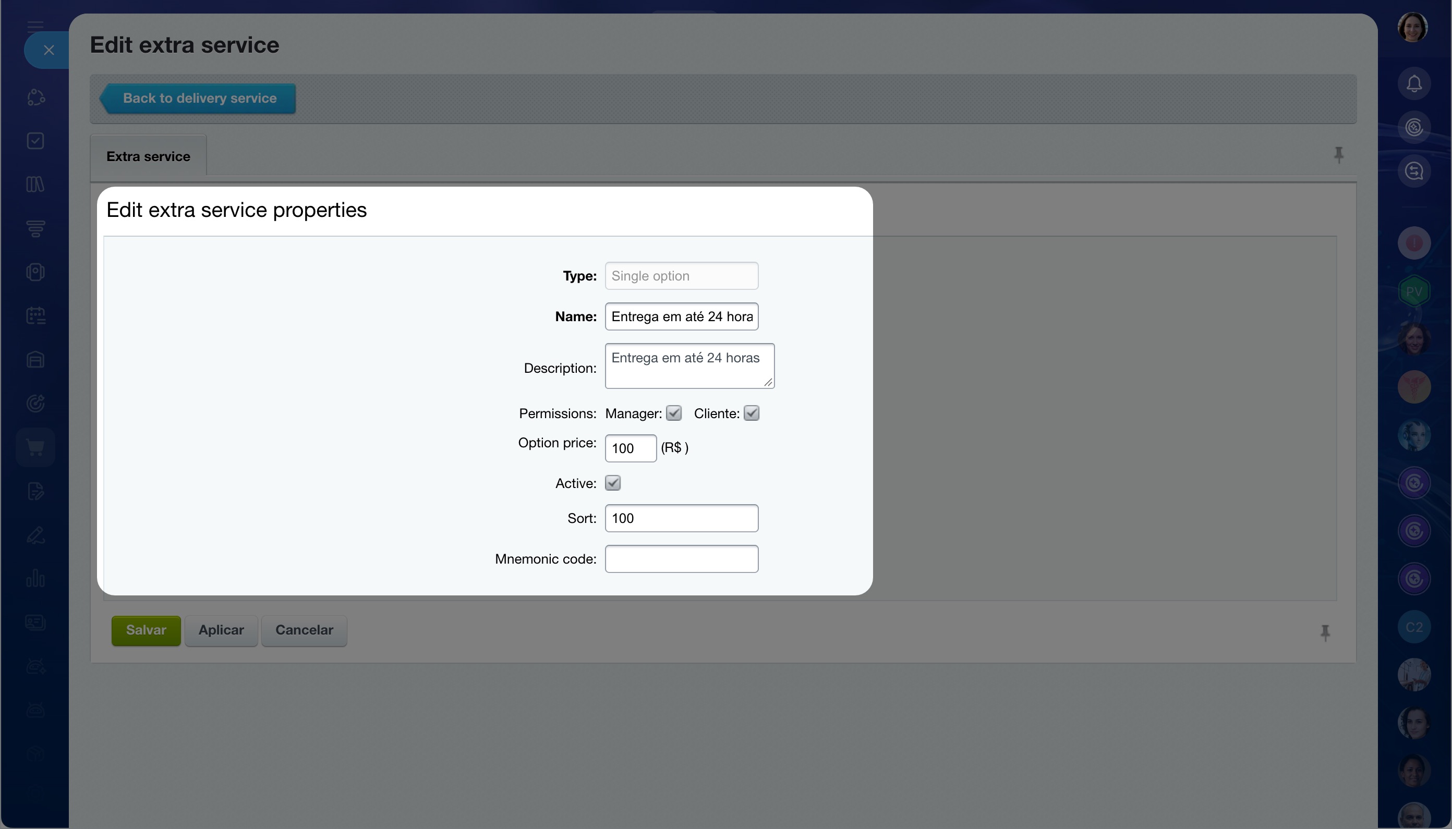Select the Extra service tab
1452x829 pixels.
(x=148, y=156)
